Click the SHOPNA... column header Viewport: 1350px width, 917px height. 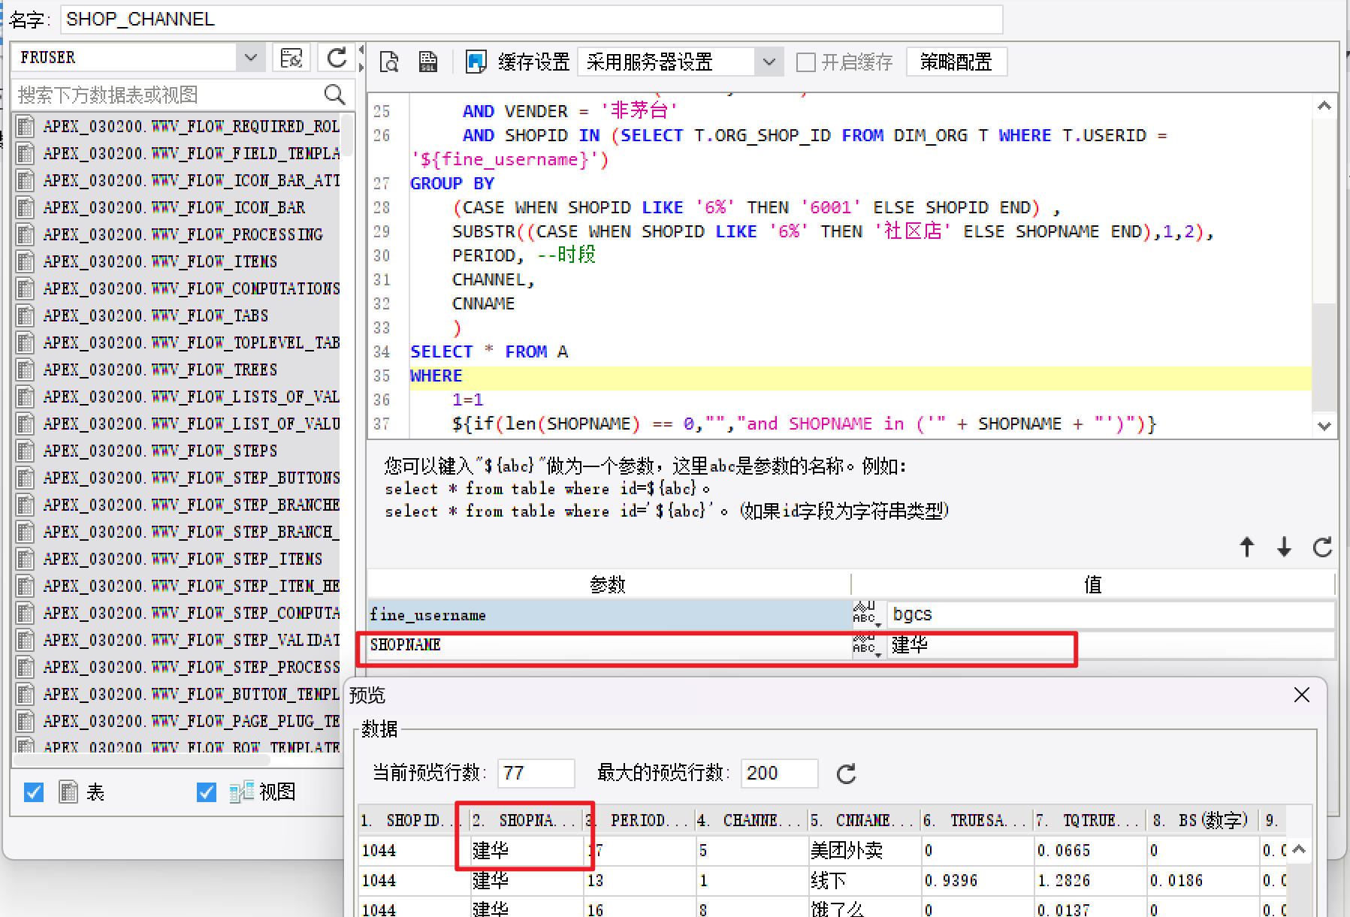527,820
